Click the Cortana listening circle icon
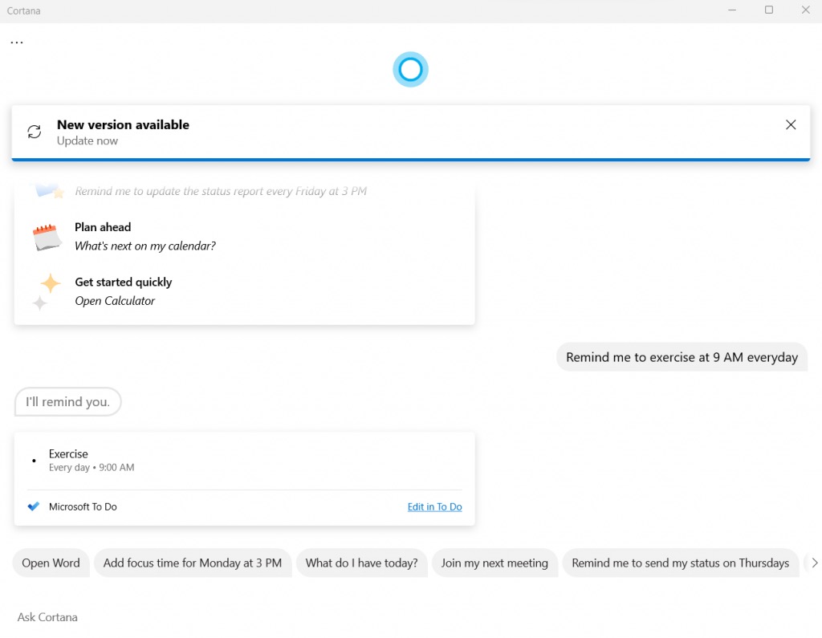822x638 pixels. (x=410, y=70)
